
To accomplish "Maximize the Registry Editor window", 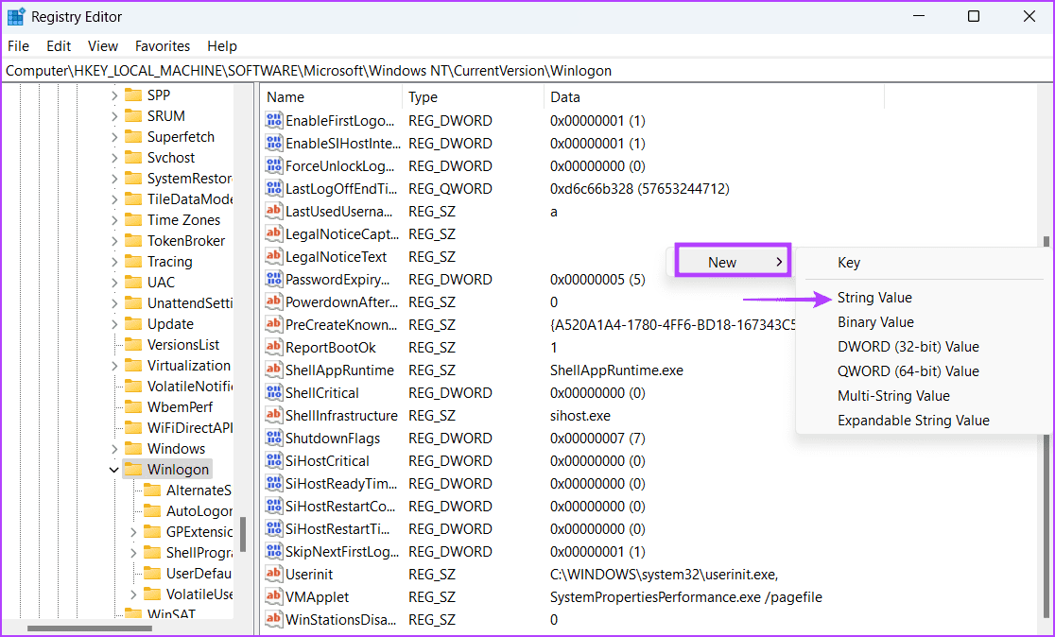I will point(973,16).
